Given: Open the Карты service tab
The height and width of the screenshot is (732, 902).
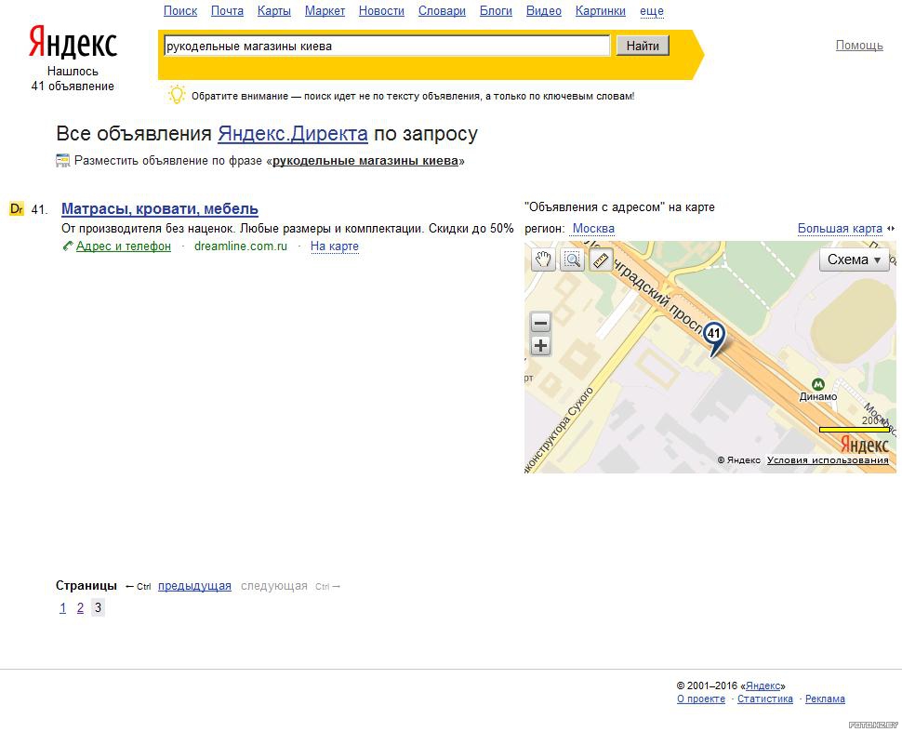Looking at the screenshot, I should click(273, 11).
